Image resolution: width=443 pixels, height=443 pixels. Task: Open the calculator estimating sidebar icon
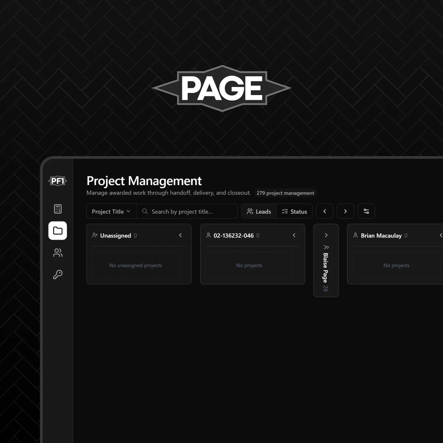[58, 209]
